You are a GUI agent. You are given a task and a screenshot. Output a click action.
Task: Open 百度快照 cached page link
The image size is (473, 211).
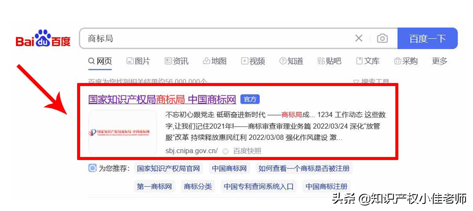tap(247, 151)
